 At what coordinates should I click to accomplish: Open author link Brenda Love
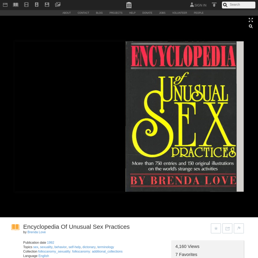click(36, 232)
